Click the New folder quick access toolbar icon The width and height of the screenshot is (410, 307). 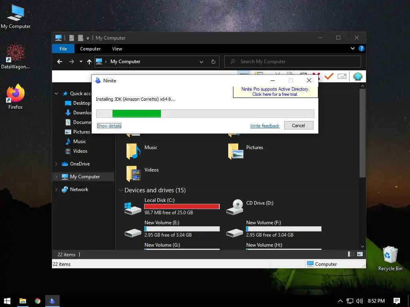point(80,38)
